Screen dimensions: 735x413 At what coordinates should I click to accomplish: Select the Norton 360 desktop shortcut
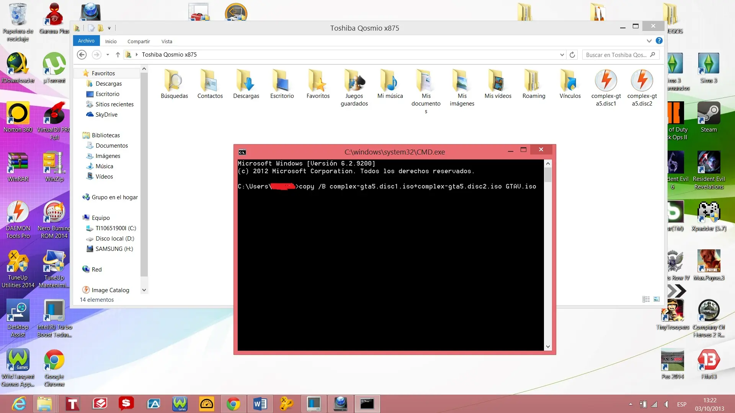pos(18,117)
